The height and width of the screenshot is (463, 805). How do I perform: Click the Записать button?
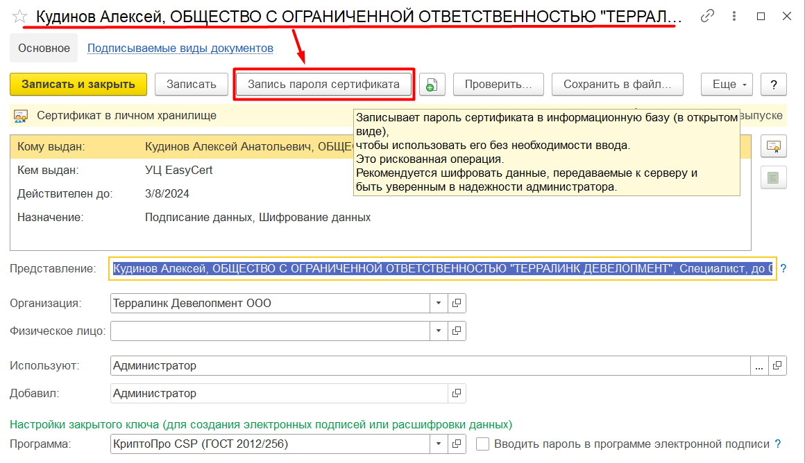(191, 85)
